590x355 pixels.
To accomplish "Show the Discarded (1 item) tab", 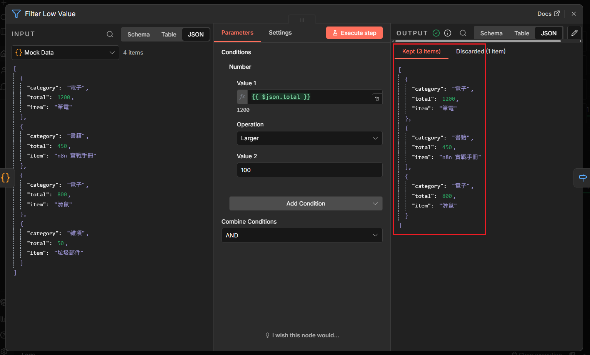I will pyautogui.click(x=480, y=51).
